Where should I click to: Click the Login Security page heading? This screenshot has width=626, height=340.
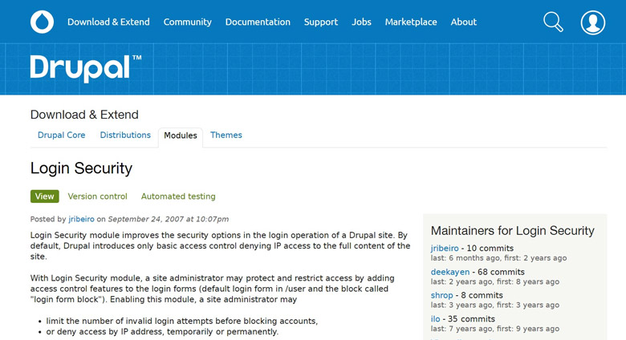81,168
